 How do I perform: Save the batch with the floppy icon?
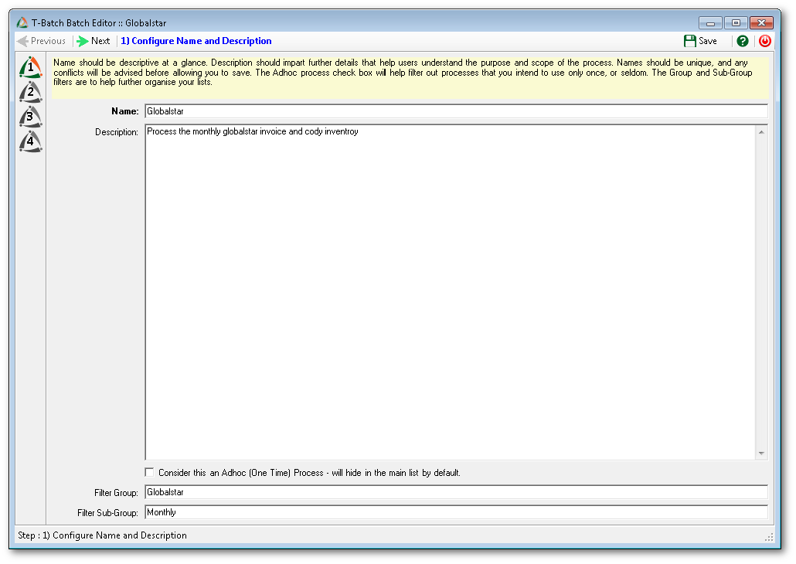pos(701,41)
